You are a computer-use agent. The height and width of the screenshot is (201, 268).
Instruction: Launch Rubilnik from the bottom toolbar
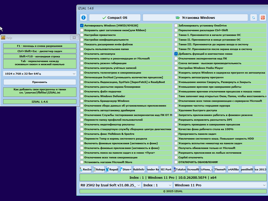(139, 169)
